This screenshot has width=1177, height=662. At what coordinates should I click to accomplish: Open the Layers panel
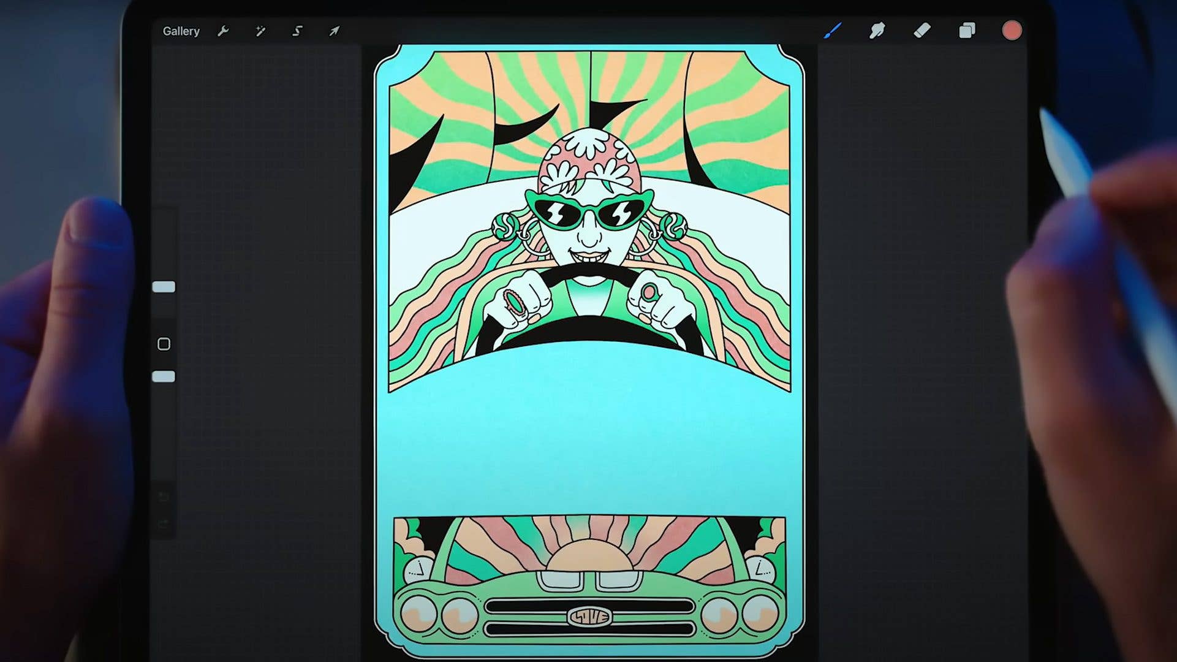click(966, 31)
